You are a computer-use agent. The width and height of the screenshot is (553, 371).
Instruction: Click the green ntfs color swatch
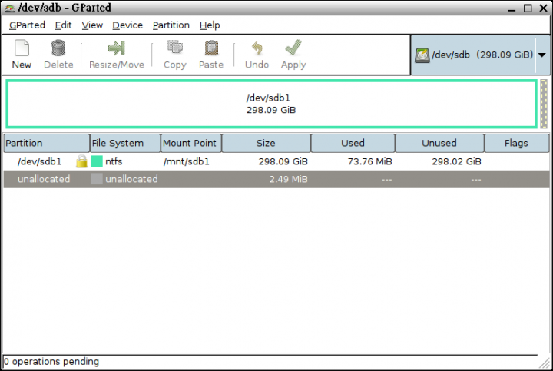click(x=97, y=161)
